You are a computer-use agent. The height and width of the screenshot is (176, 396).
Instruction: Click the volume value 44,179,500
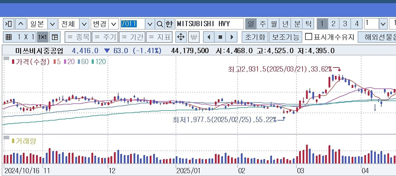(x=190, y=51)
